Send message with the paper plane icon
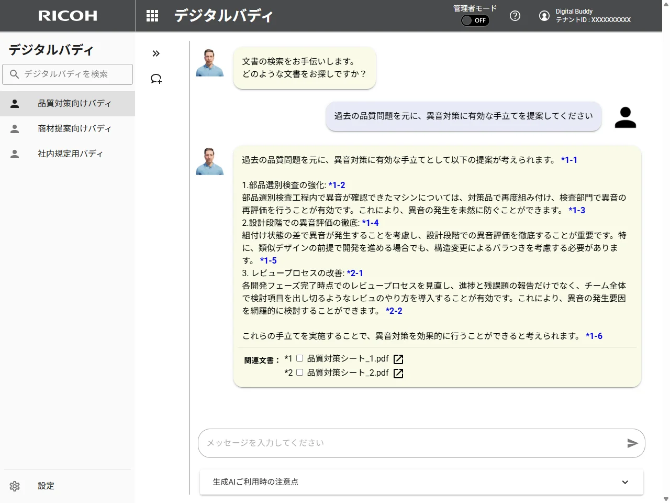The image size is (670, 503). [632, 443]
